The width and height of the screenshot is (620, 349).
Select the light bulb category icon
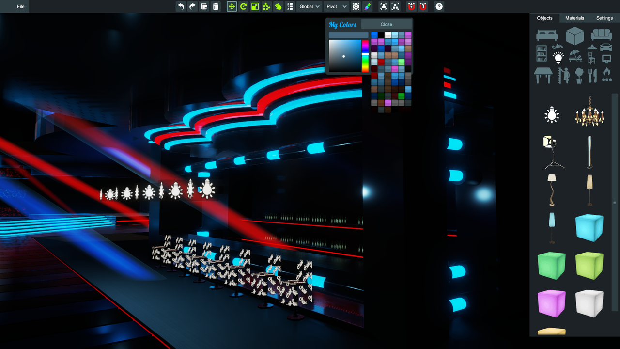pos(558,58)
